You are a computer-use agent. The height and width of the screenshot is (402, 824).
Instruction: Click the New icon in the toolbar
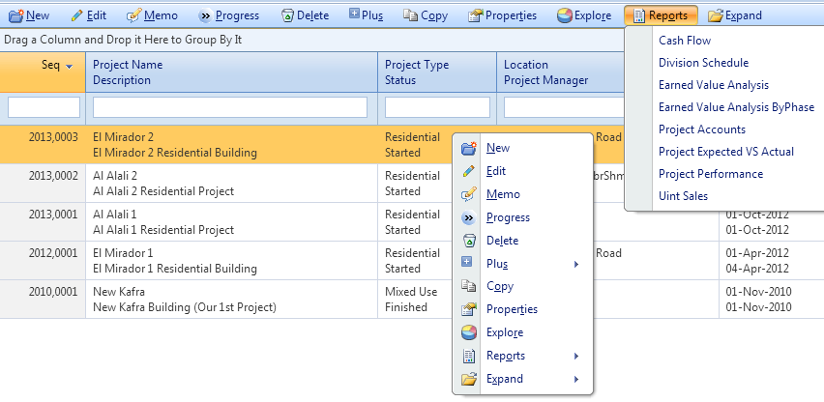16,15
